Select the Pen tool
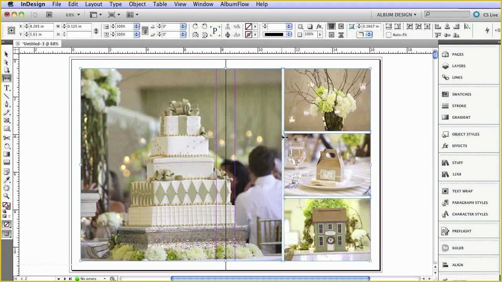 (x=7, y=104)
